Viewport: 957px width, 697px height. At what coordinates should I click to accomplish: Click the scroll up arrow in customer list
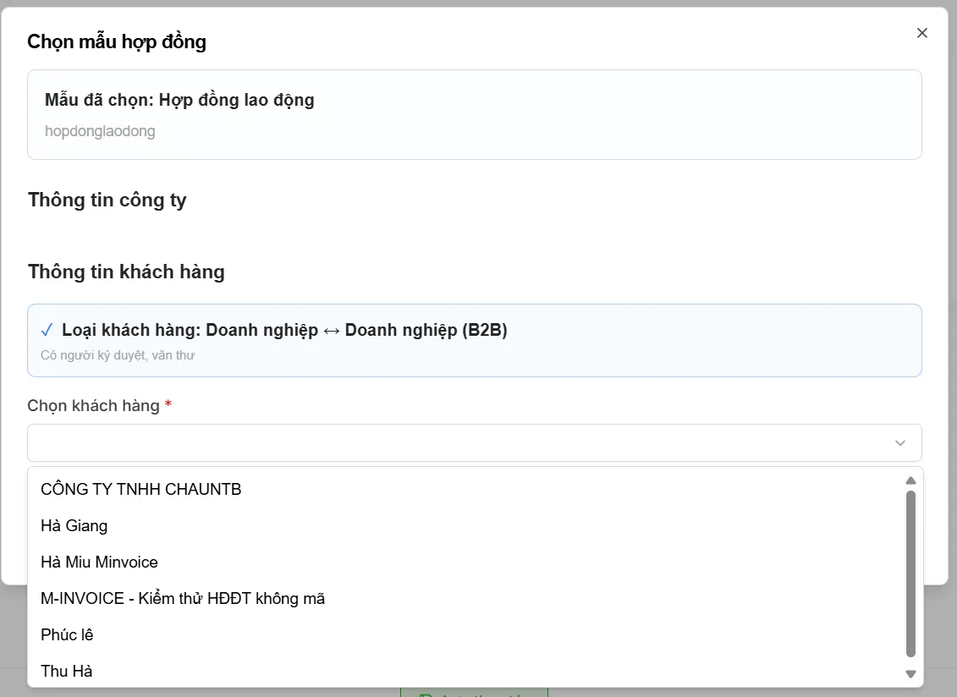click(910, 480)
